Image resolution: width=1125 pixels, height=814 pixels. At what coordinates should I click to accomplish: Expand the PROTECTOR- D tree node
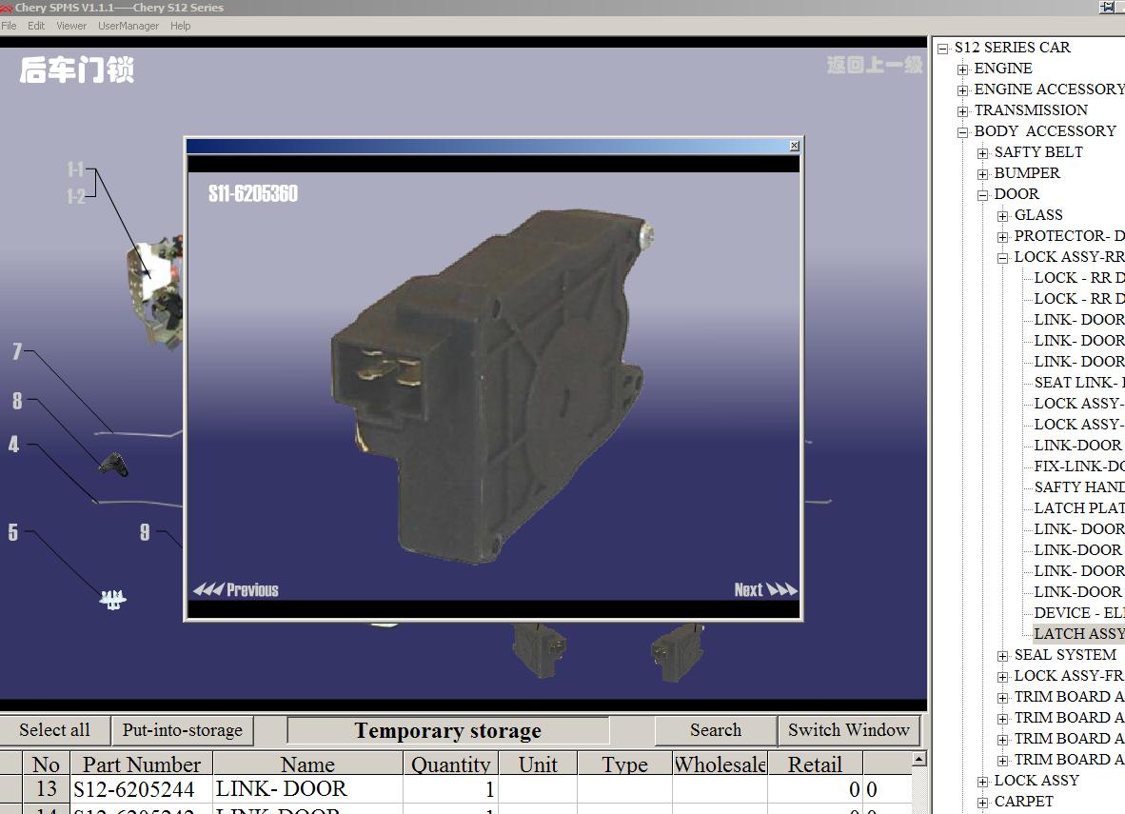[x=1003, y=237]
